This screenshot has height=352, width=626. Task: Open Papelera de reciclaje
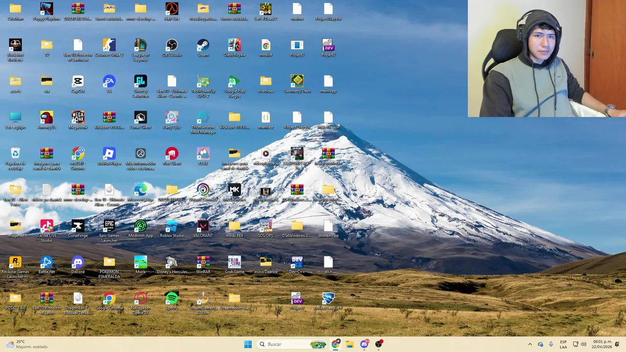point(15,158)
